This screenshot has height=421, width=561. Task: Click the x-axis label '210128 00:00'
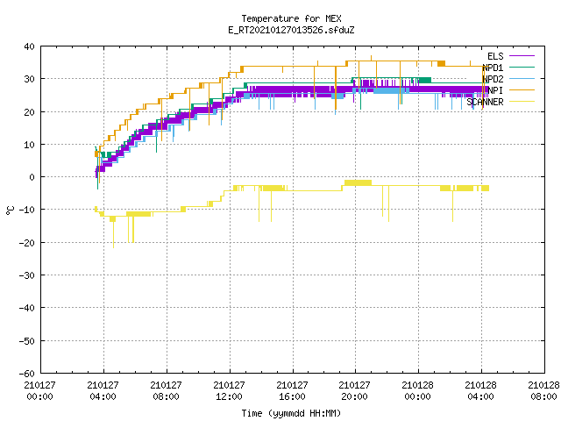tap(417, 391)
